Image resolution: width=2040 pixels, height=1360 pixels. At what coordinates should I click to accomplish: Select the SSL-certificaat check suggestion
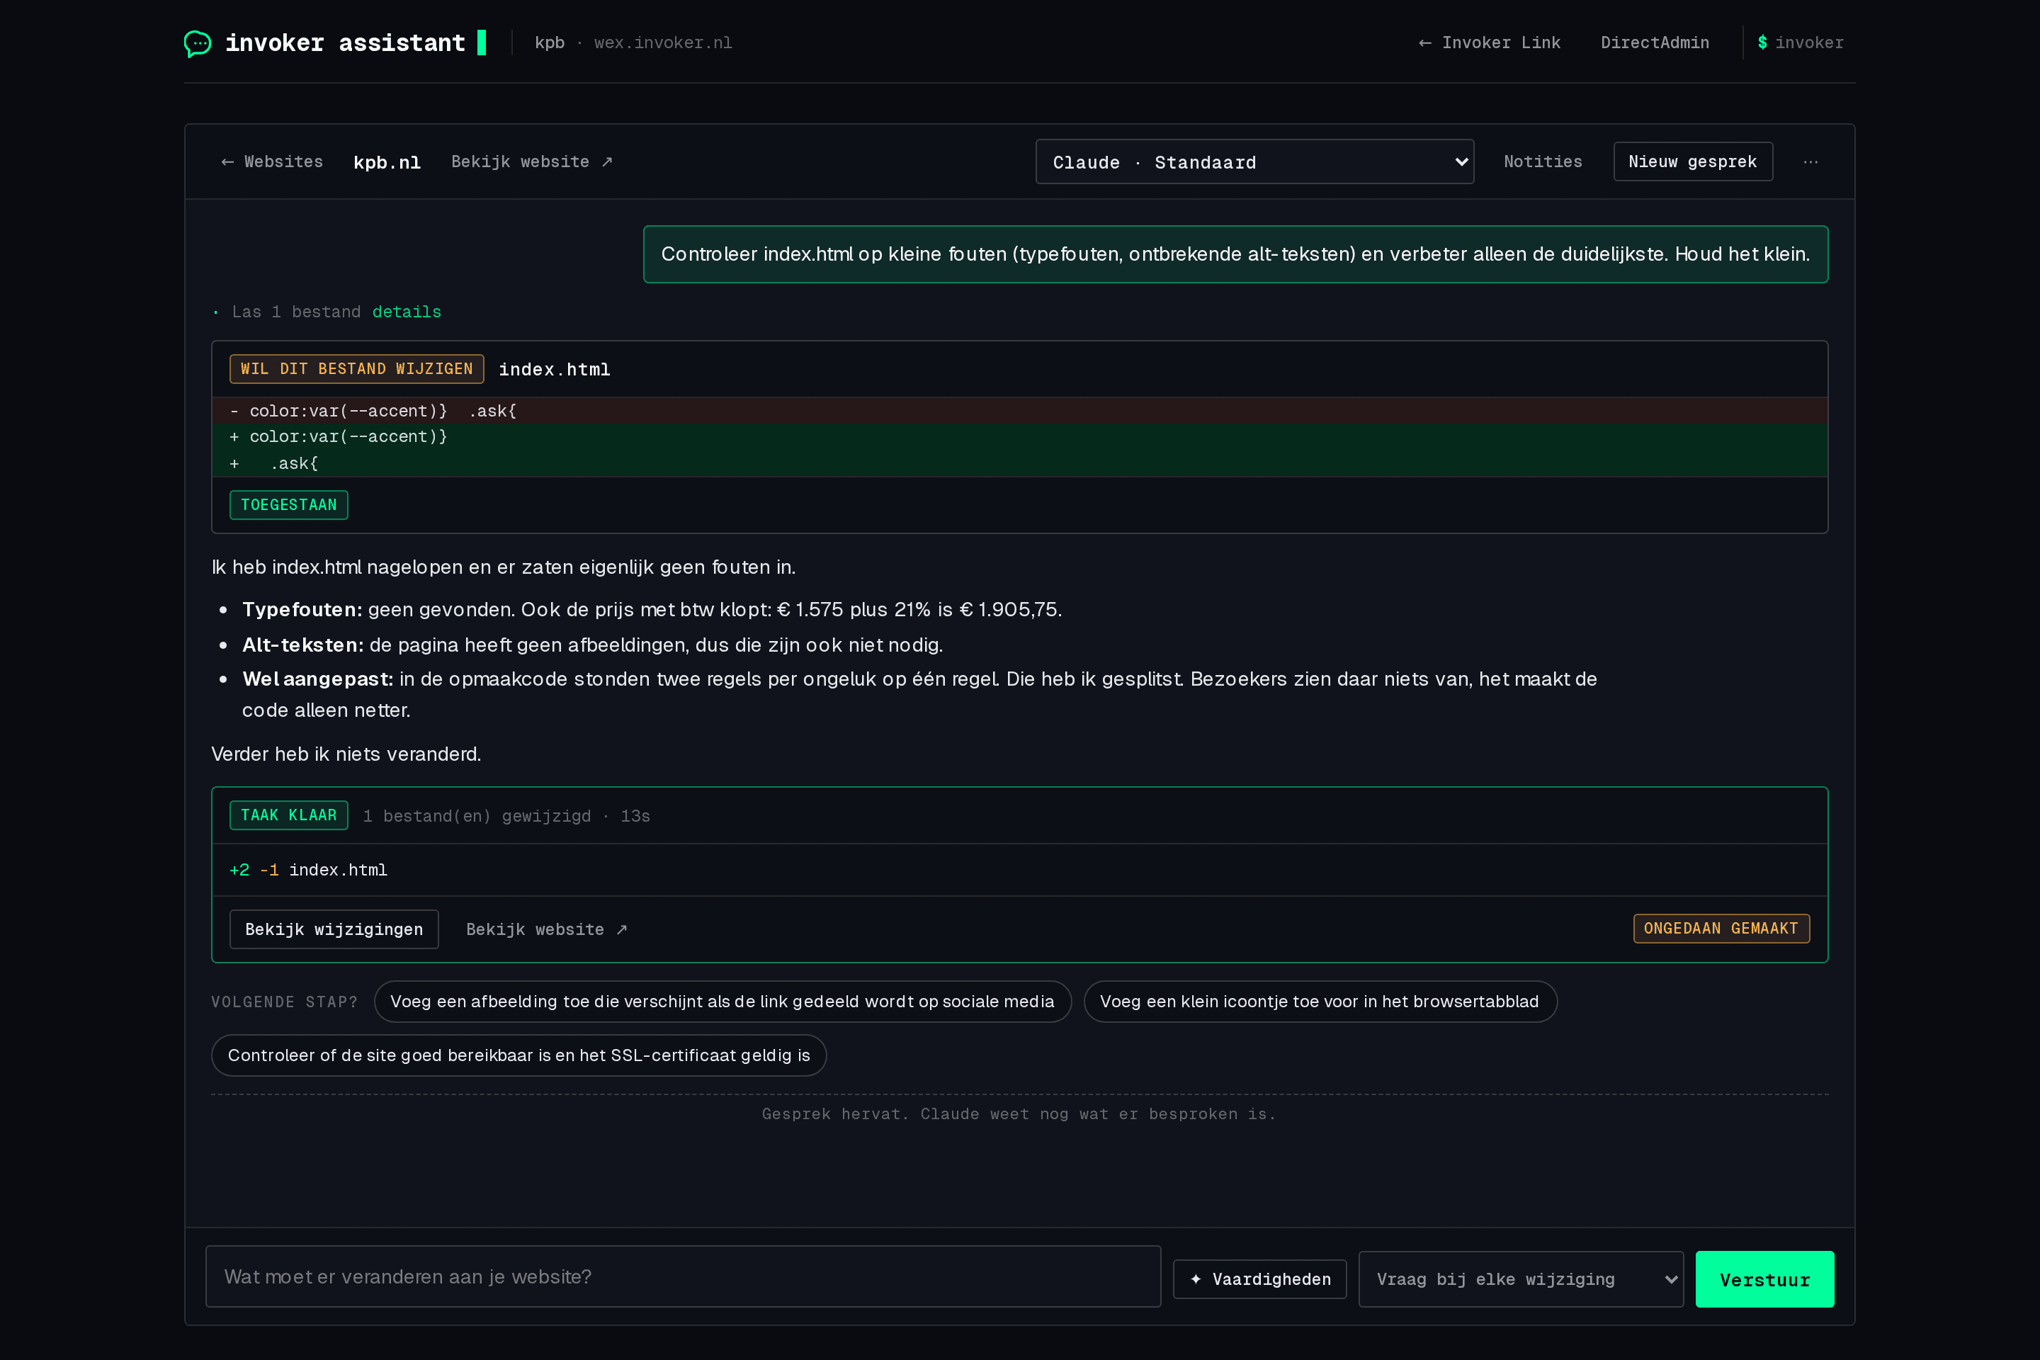pos(518,1055)
